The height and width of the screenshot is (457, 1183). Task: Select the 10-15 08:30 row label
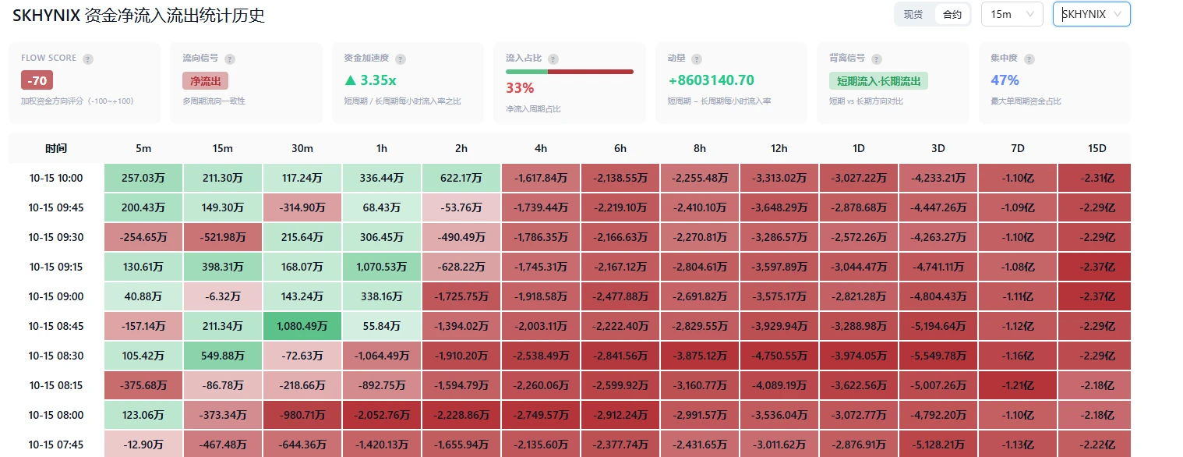click(56, 356)
